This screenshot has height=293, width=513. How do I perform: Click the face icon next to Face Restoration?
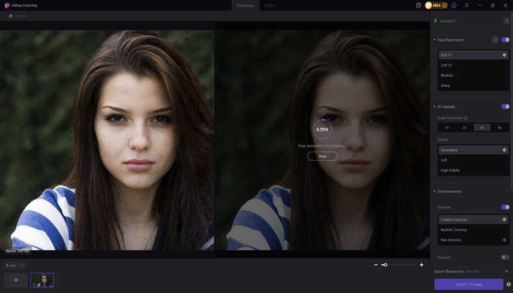click(495, 40)
